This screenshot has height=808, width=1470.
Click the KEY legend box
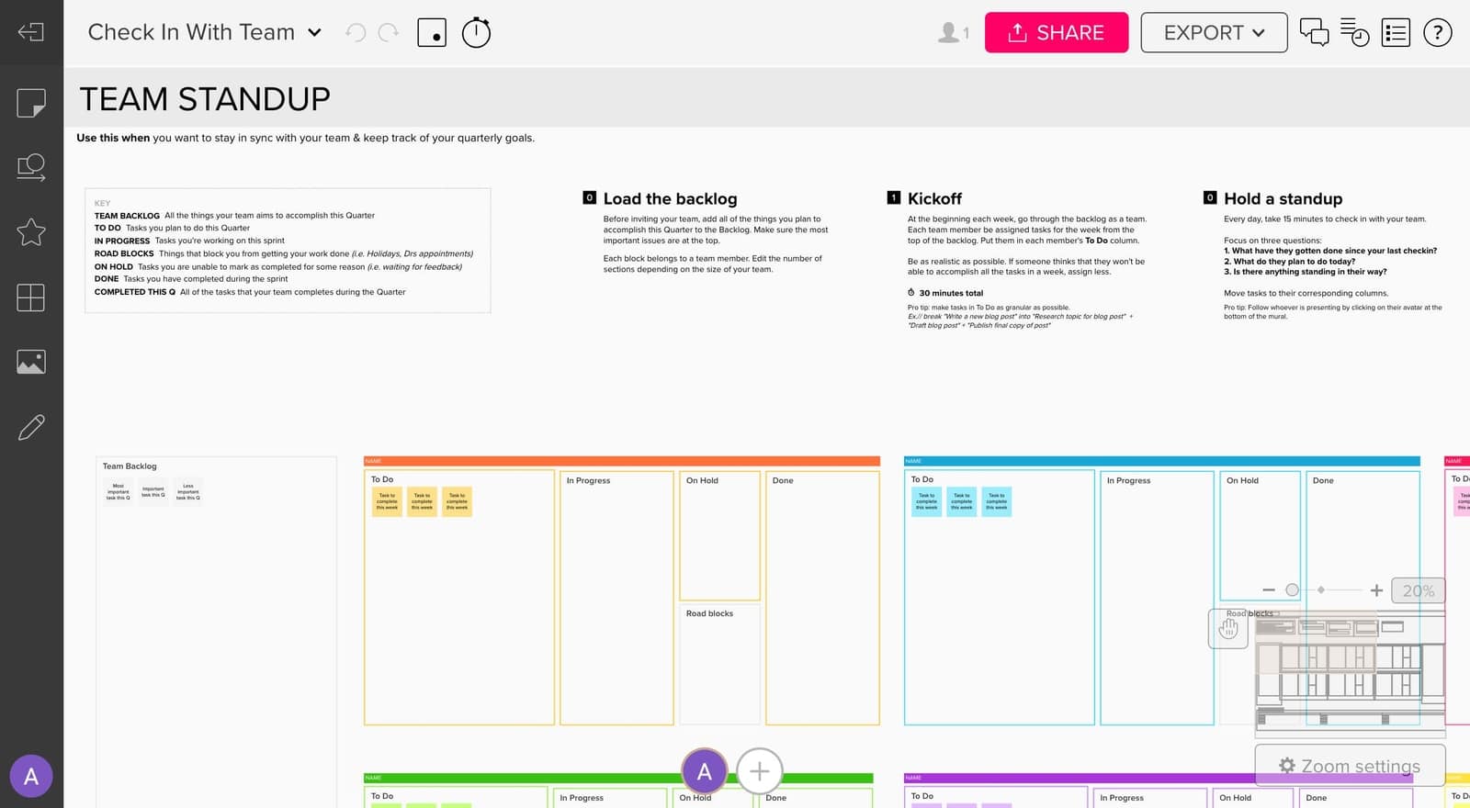click(288, 251)
